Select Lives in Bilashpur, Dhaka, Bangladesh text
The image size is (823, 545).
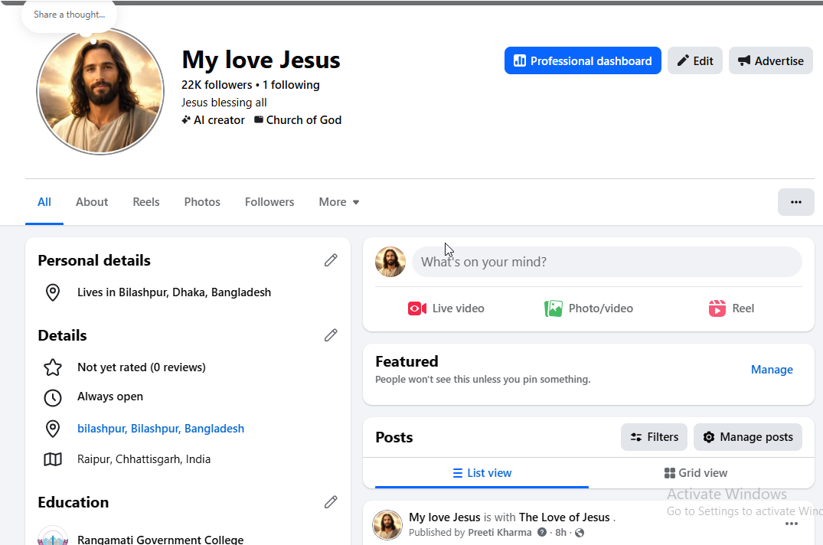(x=175, y=292)
